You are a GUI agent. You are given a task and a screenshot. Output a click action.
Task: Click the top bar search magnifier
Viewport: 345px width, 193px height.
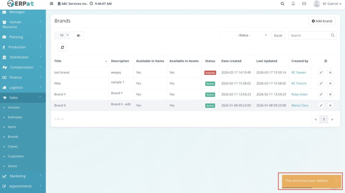(x=282, y=4)
